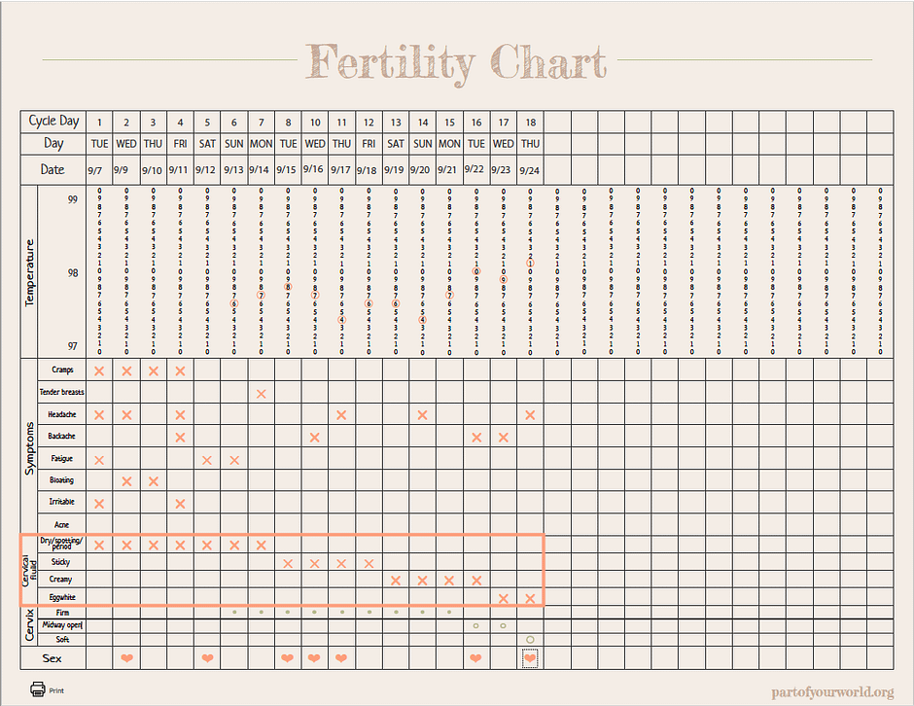Screen dimensions: 914x706
Task: Click the 9/7 date cell
Action: (95, 171)
